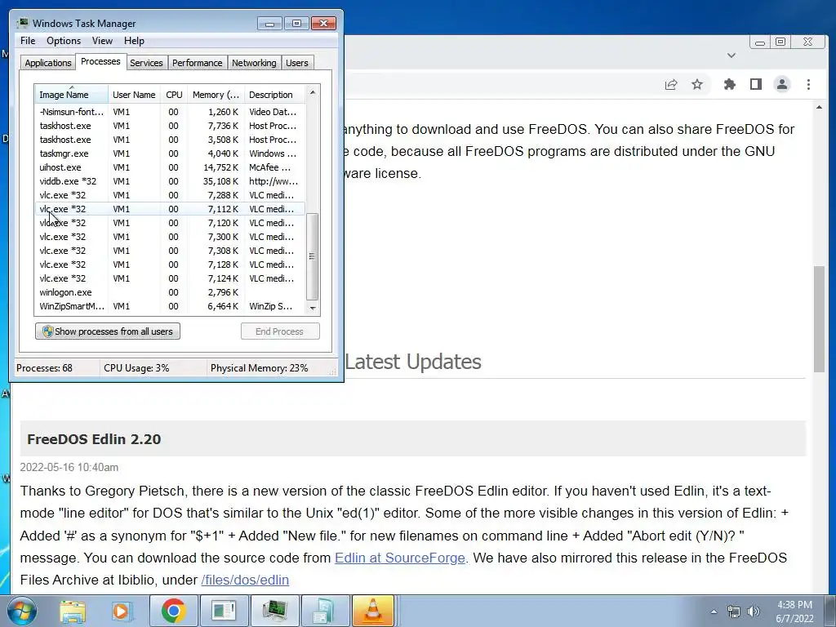Sort processes by User Name column

click(x=134, y=95)
